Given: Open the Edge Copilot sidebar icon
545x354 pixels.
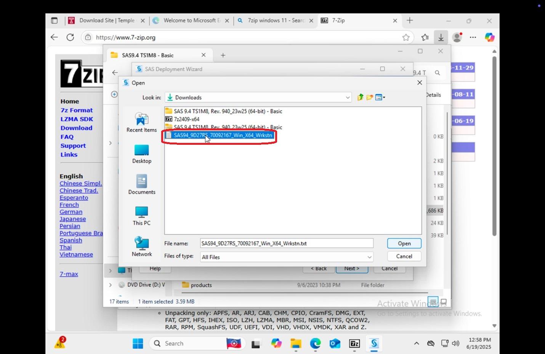Looking at the screenshot, I should [490, 37].
